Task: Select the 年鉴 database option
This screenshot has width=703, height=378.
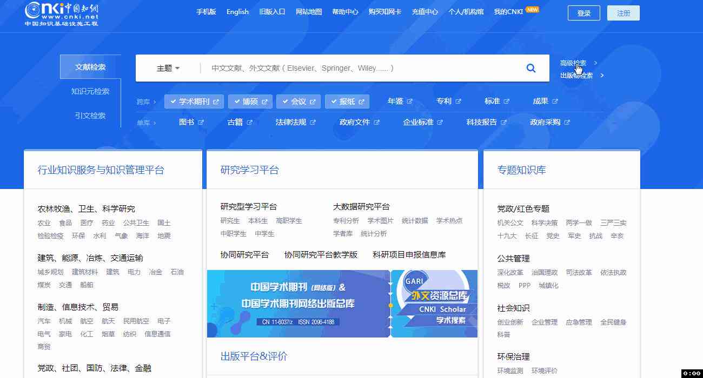Action: [x=395, y=101]
